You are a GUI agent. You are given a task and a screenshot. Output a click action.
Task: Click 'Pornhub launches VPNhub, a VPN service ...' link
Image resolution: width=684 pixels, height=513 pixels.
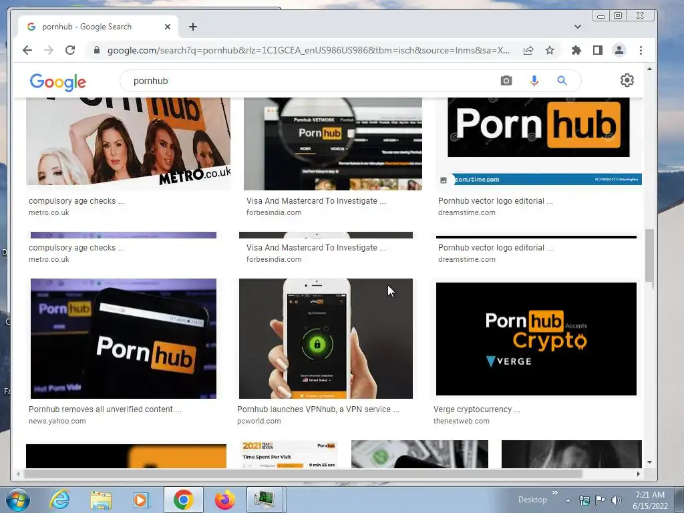[x=318, y=409]
